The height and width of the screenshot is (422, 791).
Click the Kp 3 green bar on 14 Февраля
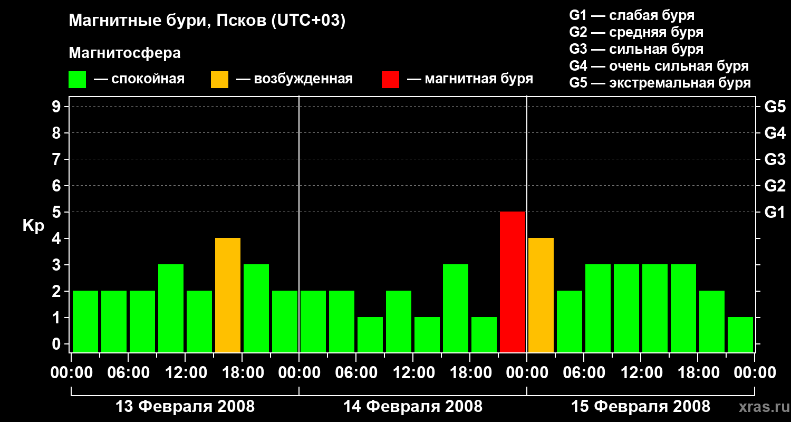pyautogui.click(x=456, y=308)
